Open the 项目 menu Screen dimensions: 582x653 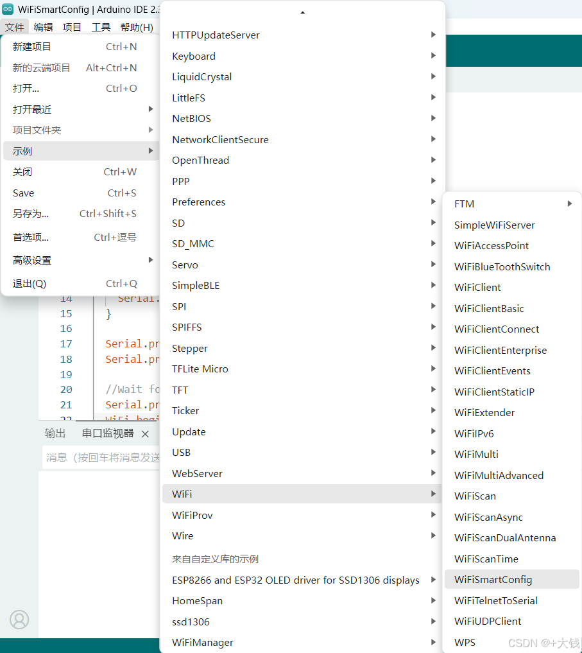[72, 28]
